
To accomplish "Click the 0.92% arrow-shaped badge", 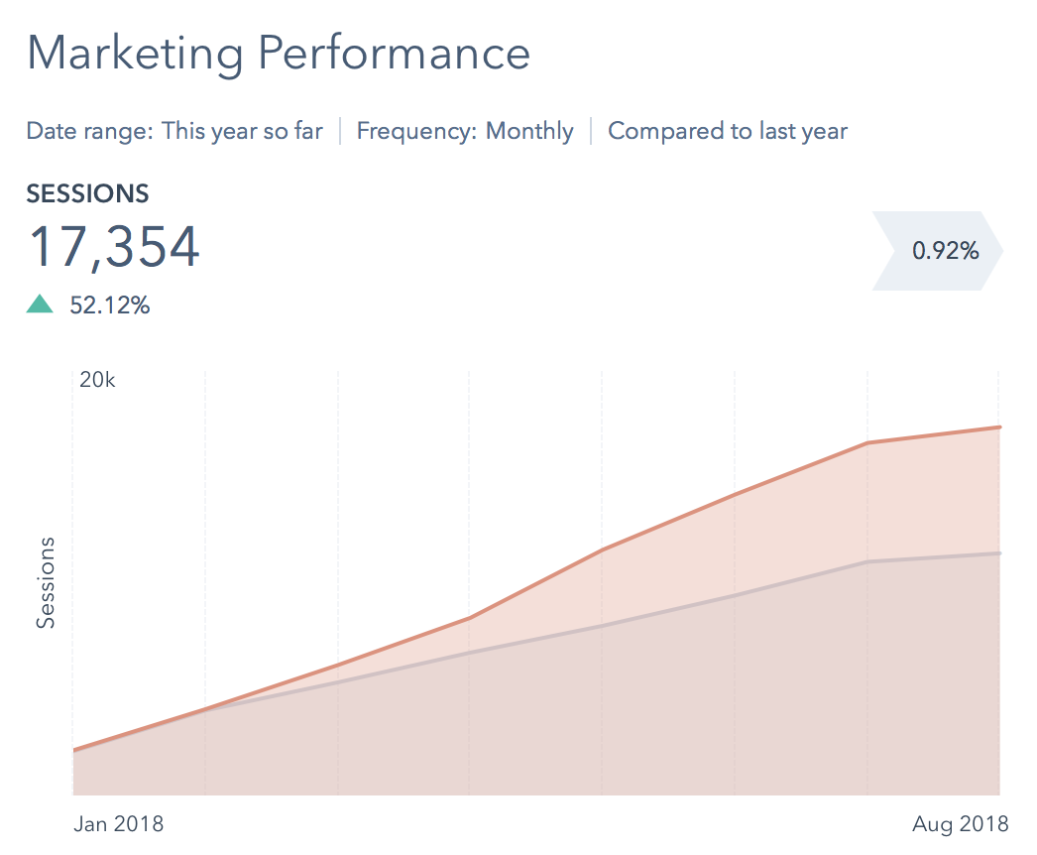I will click(937, 251).
